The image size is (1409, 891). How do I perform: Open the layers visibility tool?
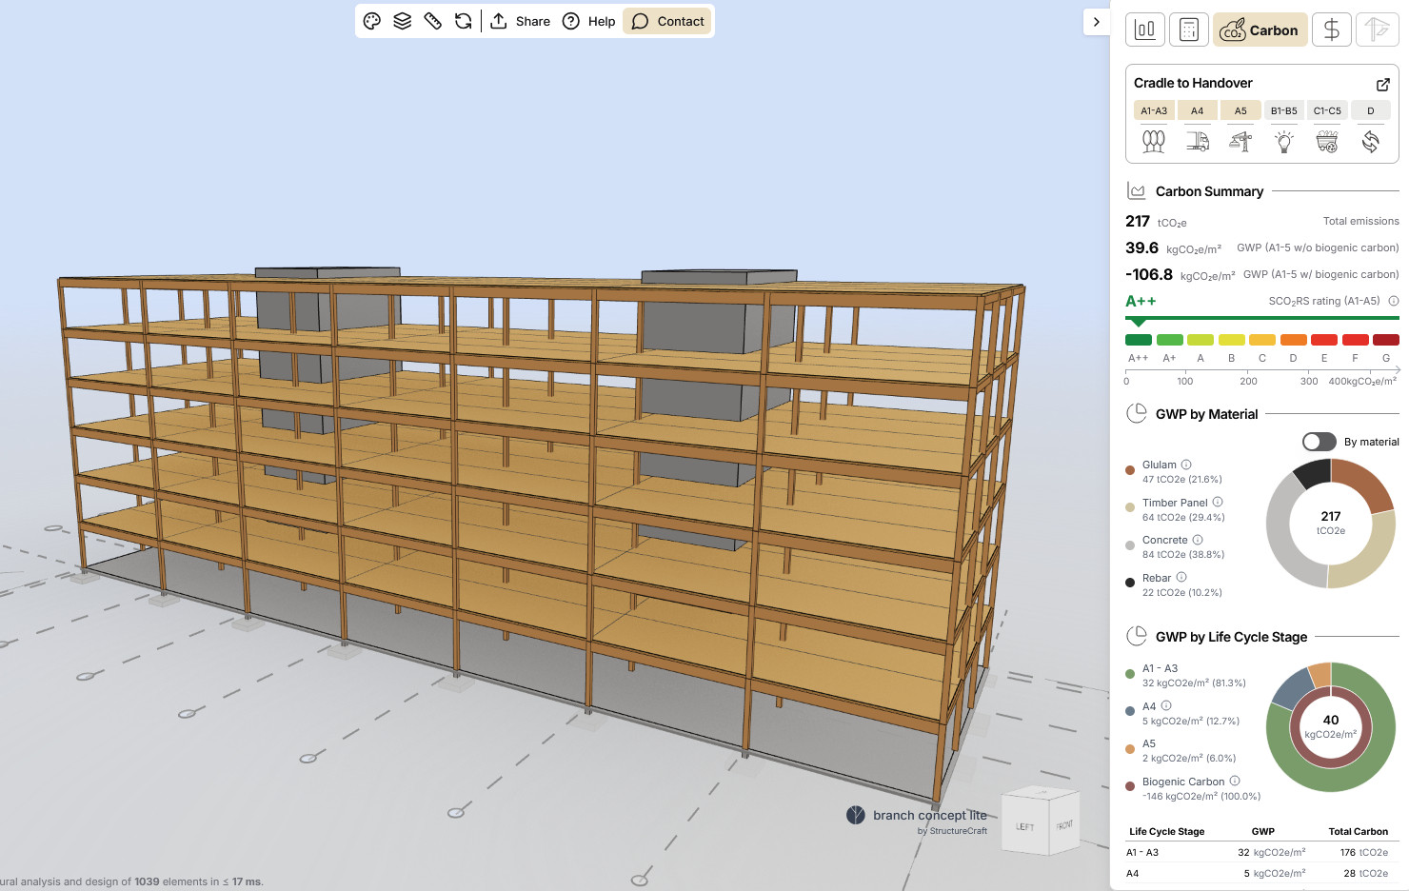pyautogui.click(x=403, y=21)
